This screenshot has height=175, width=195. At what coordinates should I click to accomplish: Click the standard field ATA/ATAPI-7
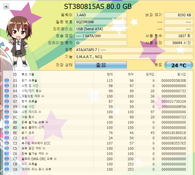point(134,50)
